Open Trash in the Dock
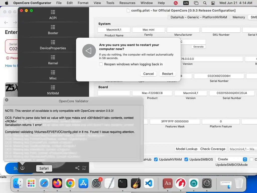This screenshot has height=193, width=257. click(x=239, y=183)
